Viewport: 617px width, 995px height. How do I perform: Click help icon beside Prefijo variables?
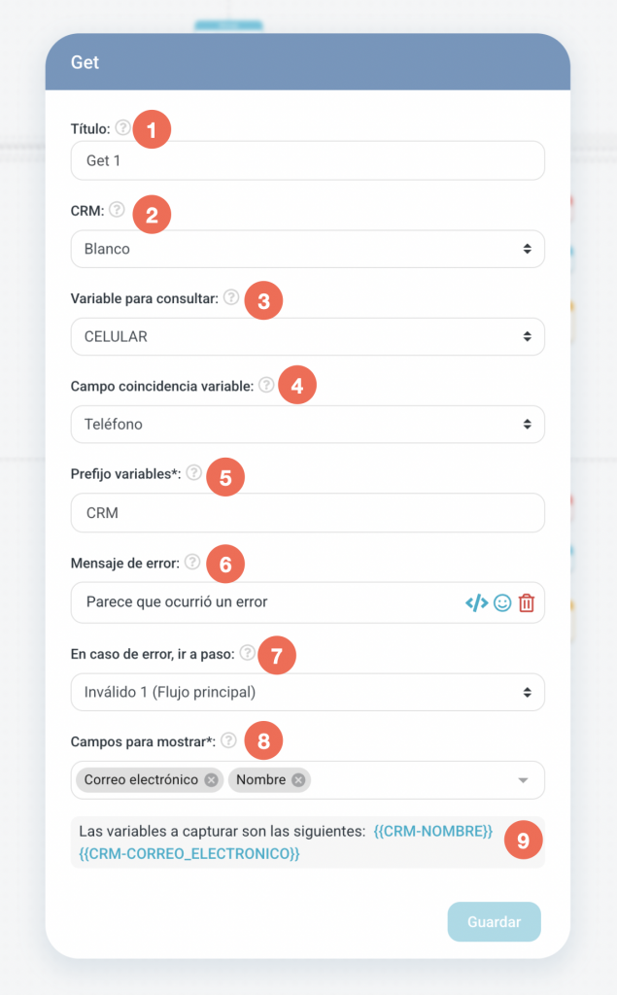pyautogui.click(x=194, y=473)
